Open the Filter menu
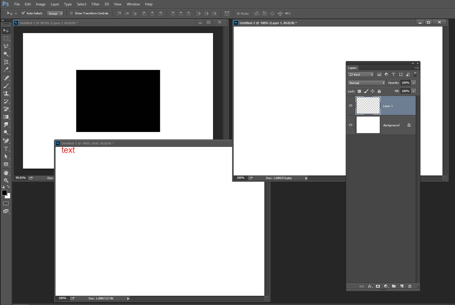Viewport: 455px width, 305px height. click(95, 4)
